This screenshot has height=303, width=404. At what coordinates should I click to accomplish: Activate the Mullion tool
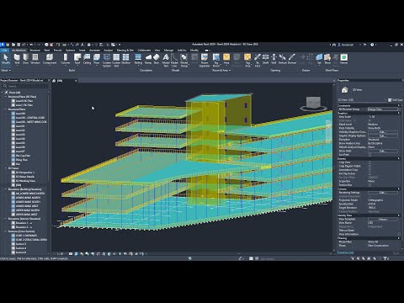126,59
